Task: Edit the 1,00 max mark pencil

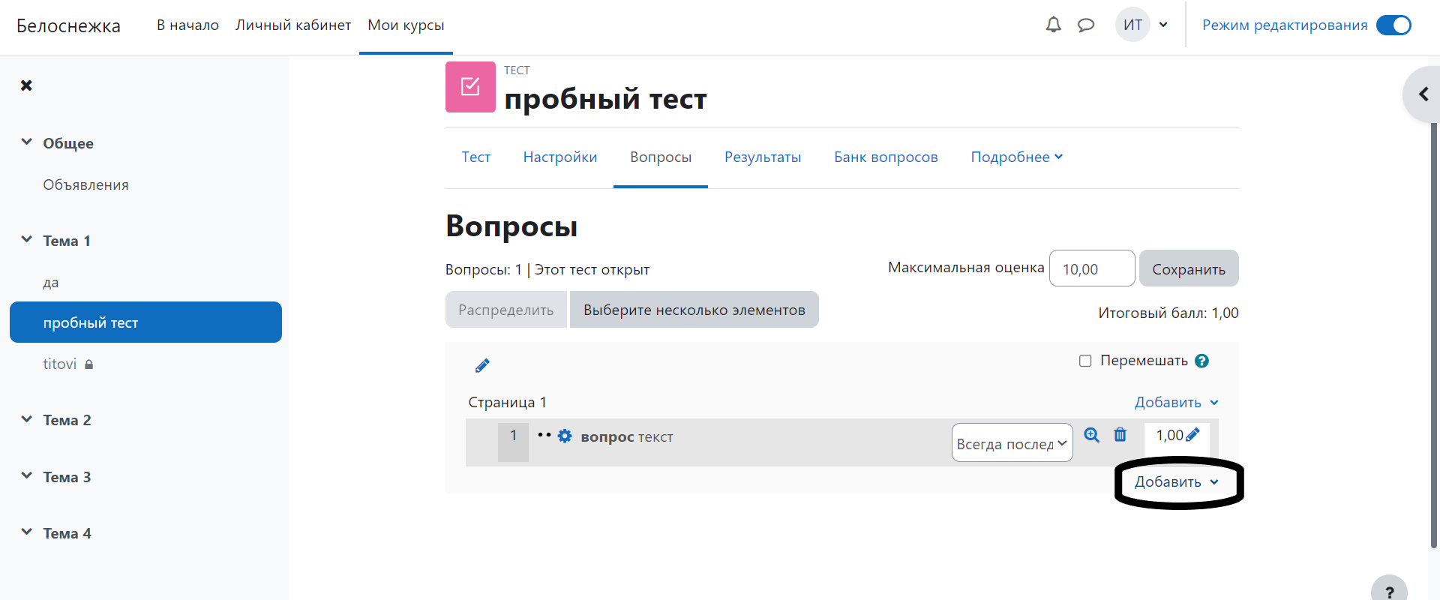Action: coord(1192,435)
